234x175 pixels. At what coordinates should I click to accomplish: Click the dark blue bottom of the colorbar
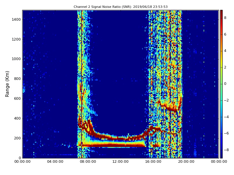[x=221, y=155]
